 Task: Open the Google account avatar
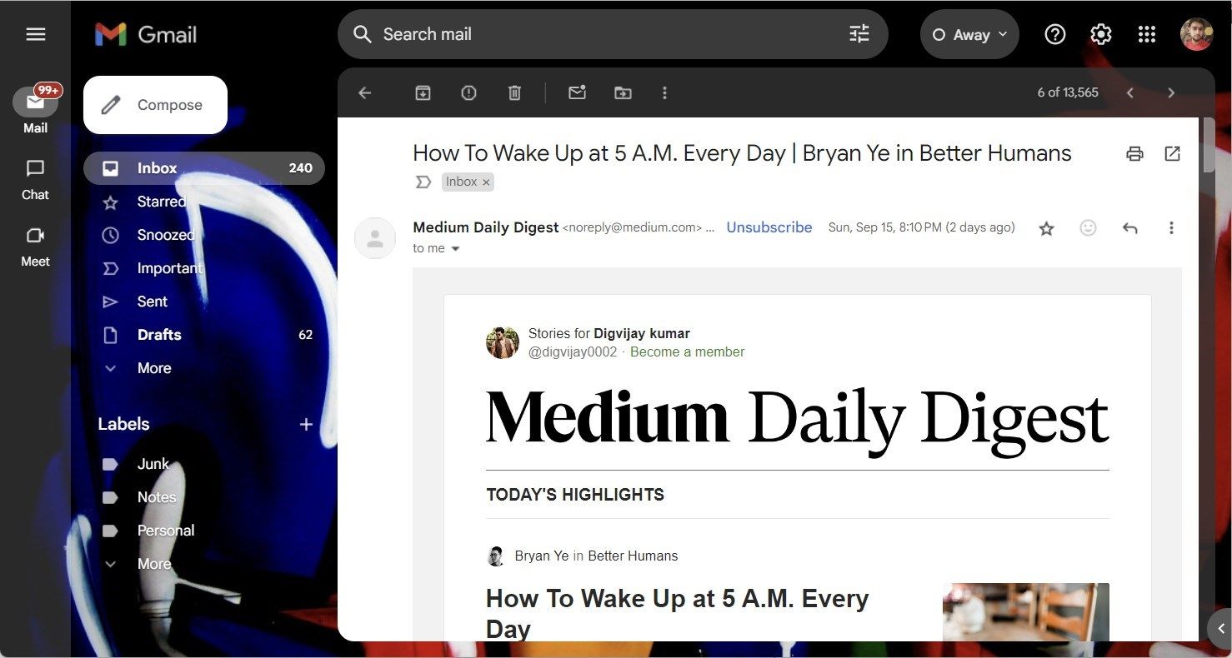[x=1196, y=34]
